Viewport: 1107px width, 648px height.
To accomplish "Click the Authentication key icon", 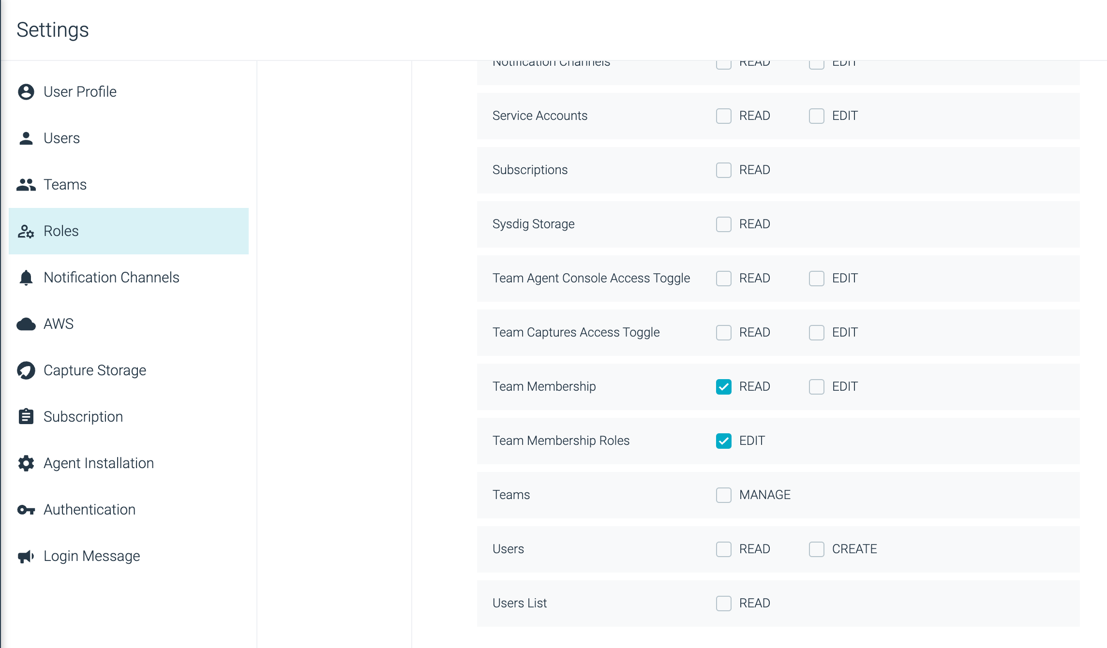I will (26, 510).
